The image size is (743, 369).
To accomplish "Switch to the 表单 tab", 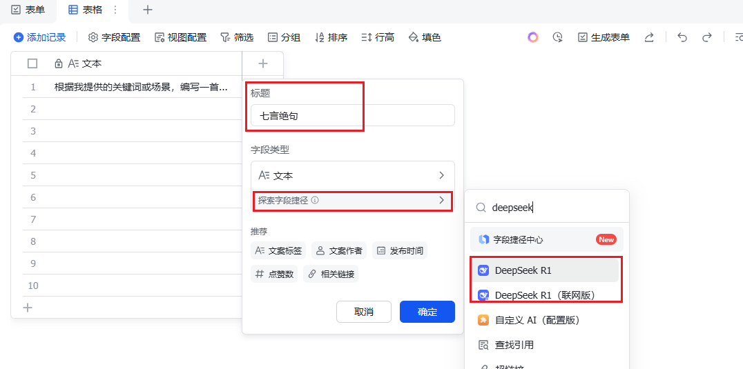I will pos(28,10).
